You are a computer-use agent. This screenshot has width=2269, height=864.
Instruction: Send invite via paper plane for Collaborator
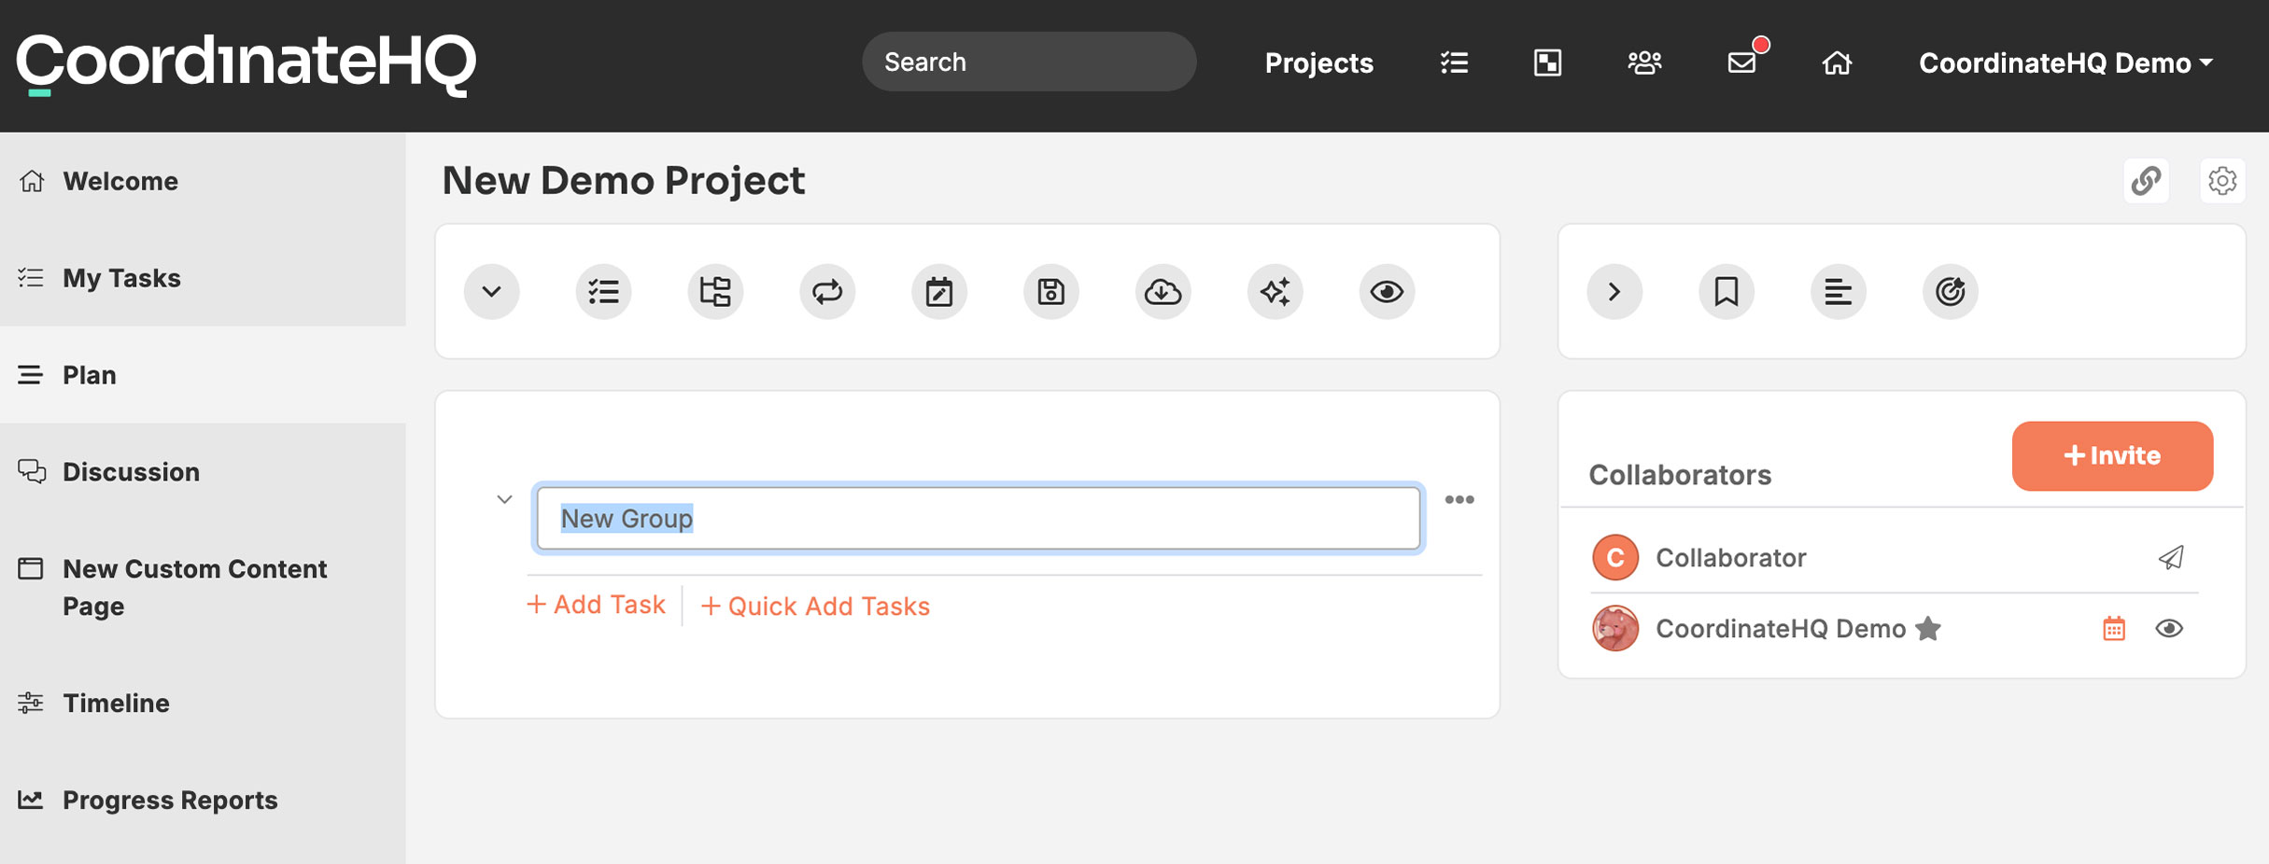(2171, 558)
